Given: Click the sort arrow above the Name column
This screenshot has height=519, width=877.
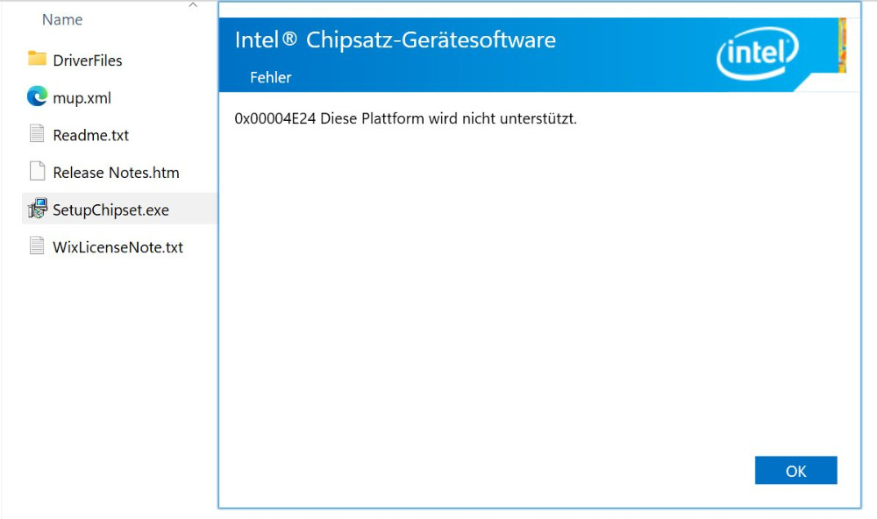Looking at the screenshot, I should (193, 6).
